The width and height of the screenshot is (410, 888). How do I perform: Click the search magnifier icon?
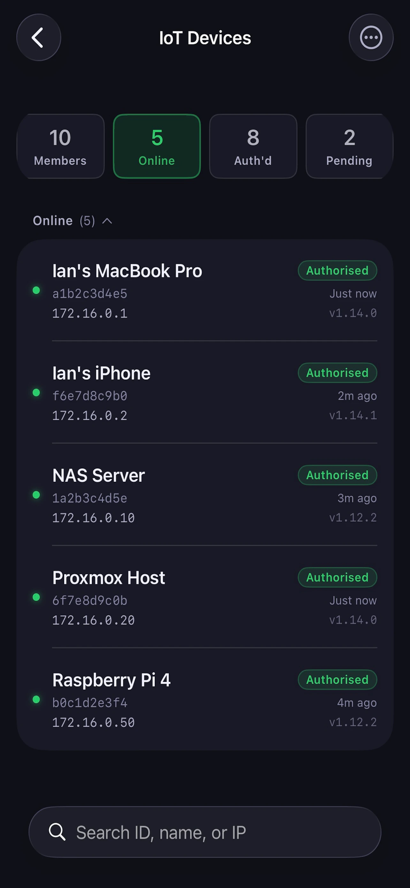pos(57,832)
